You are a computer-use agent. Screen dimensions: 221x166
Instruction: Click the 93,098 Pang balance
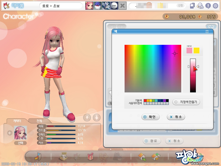(187, 17)
